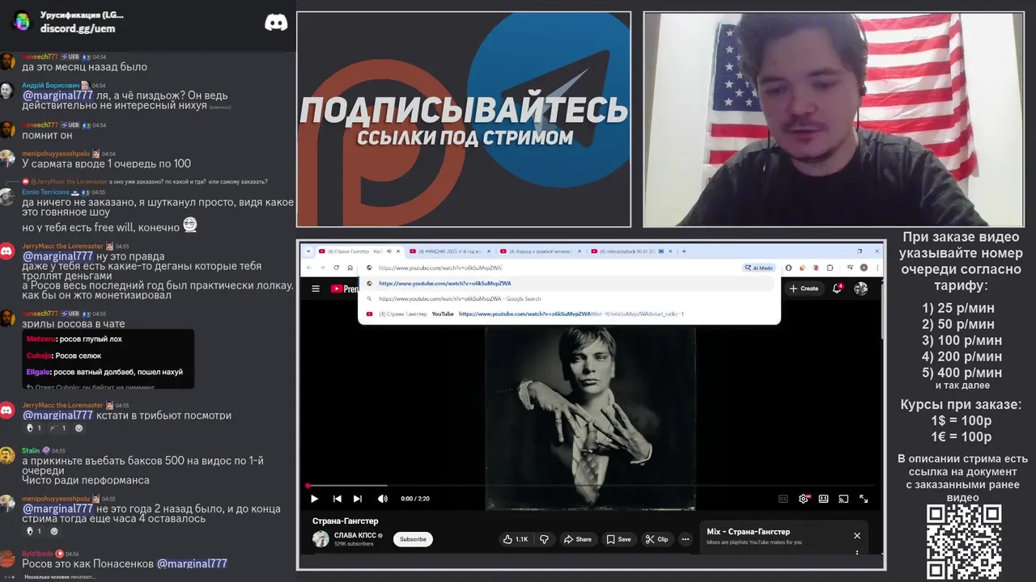The height and width of the screenshot is (582, 1036).
Task: Open the YouTube account avatar menu
Action: pos(861,289)
